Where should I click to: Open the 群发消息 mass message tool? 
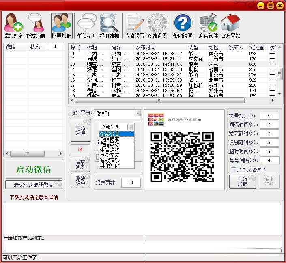coord(36,26)
